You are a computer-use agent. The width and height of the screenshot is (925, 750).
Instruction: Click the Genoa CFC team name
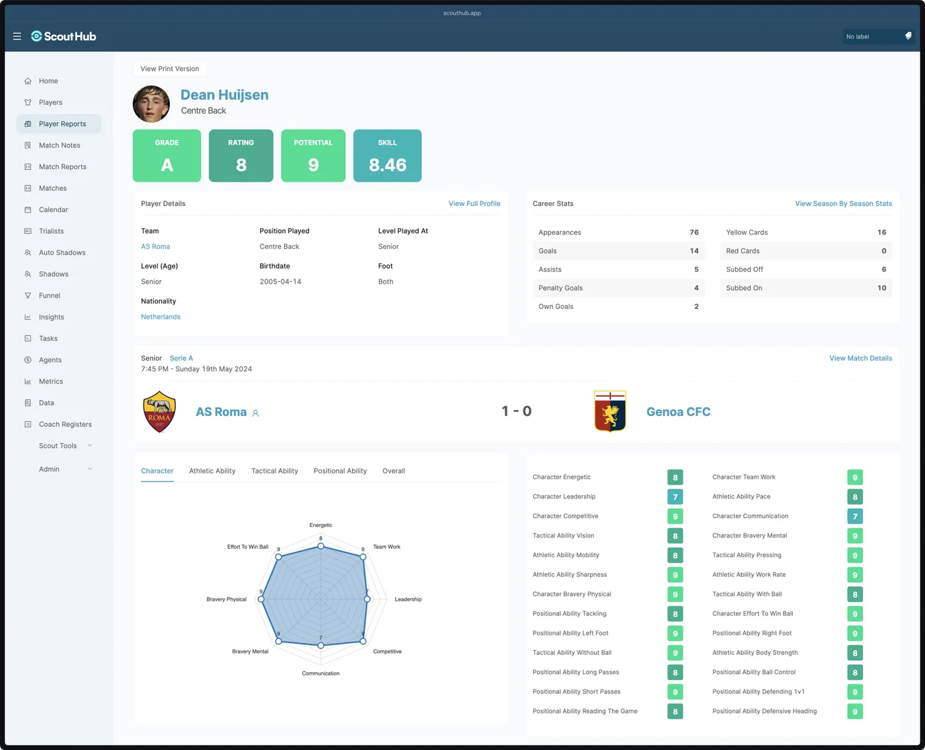pyautogui.click(x=679, y=412)
